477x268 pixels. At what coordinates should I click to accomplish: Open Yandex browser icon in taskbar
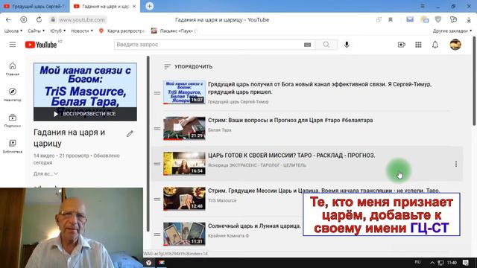[x=149, y=263]
